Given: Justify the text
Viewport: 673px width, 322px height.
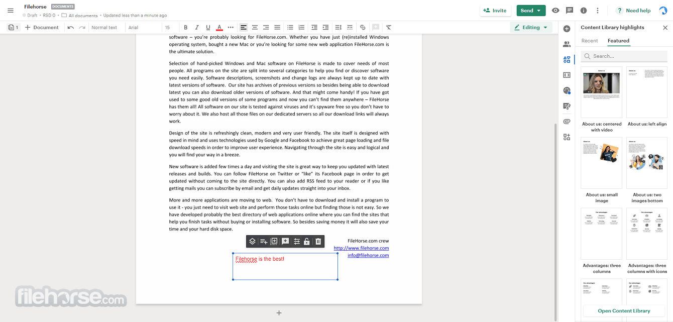Looking at the screenshot, I should click(x=277, y=28).
